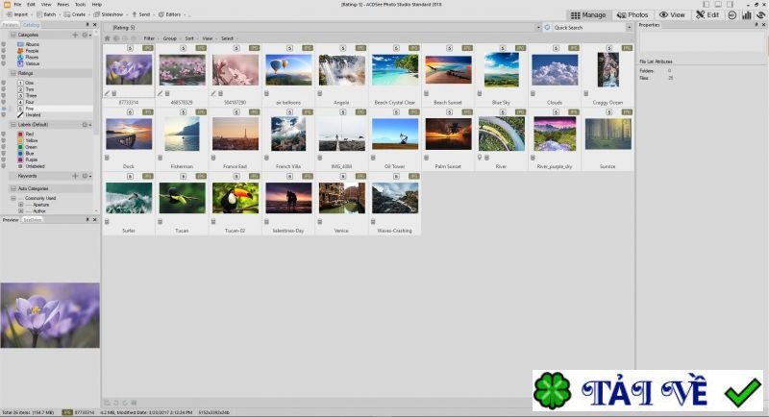Switch to Manage mode
The width and height of the screenshot is (769, 417).
(588, 15)
